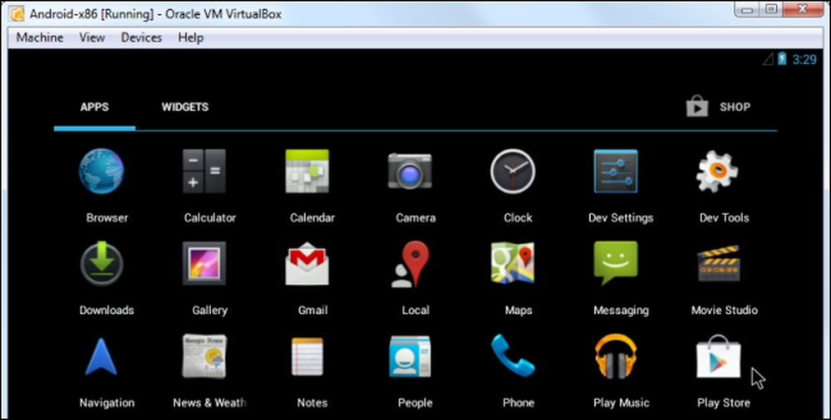The height and width of the screenshot is (420, 831).
Task: Click the 3:29 clock in status bar
Action: 804,59
